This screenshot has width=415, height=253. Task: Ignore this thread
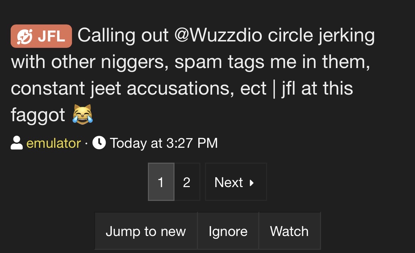pos(228,231)
